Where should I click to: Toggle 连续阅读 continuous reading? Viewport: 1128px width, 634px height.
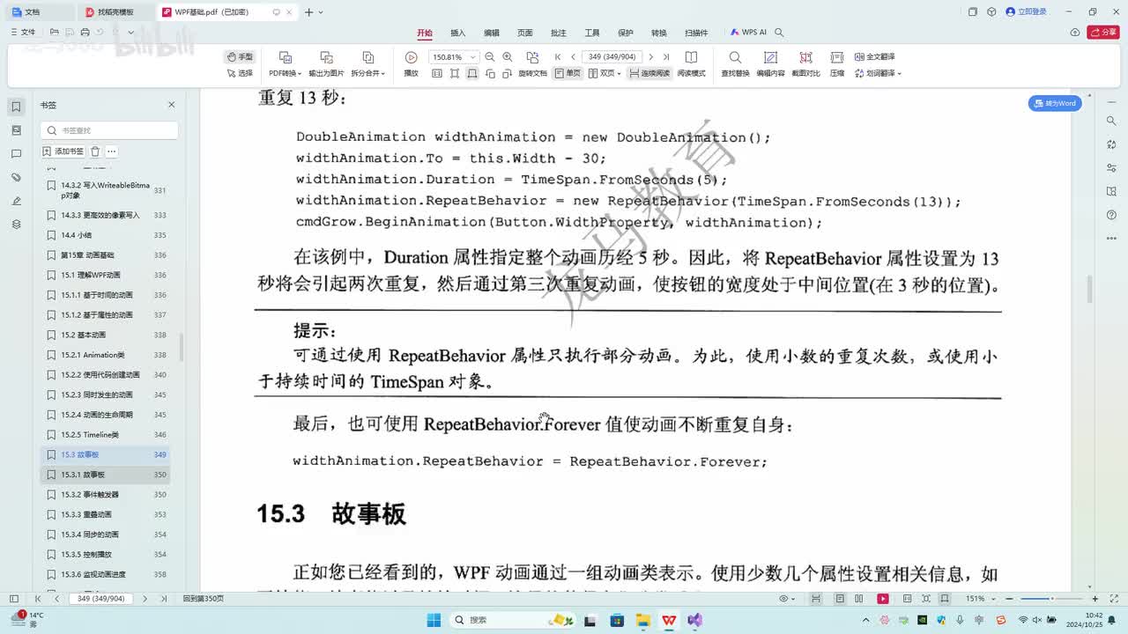point(649,73)
